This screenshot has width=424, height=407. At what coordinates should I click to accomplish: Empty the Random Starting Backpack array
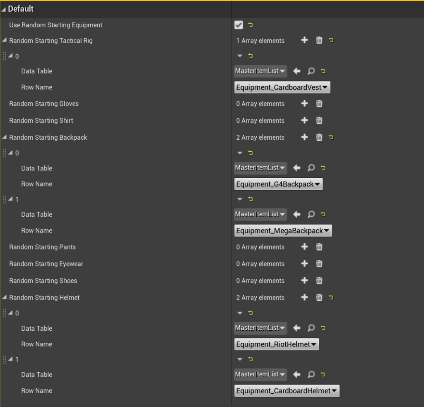(x=319, y=137)
